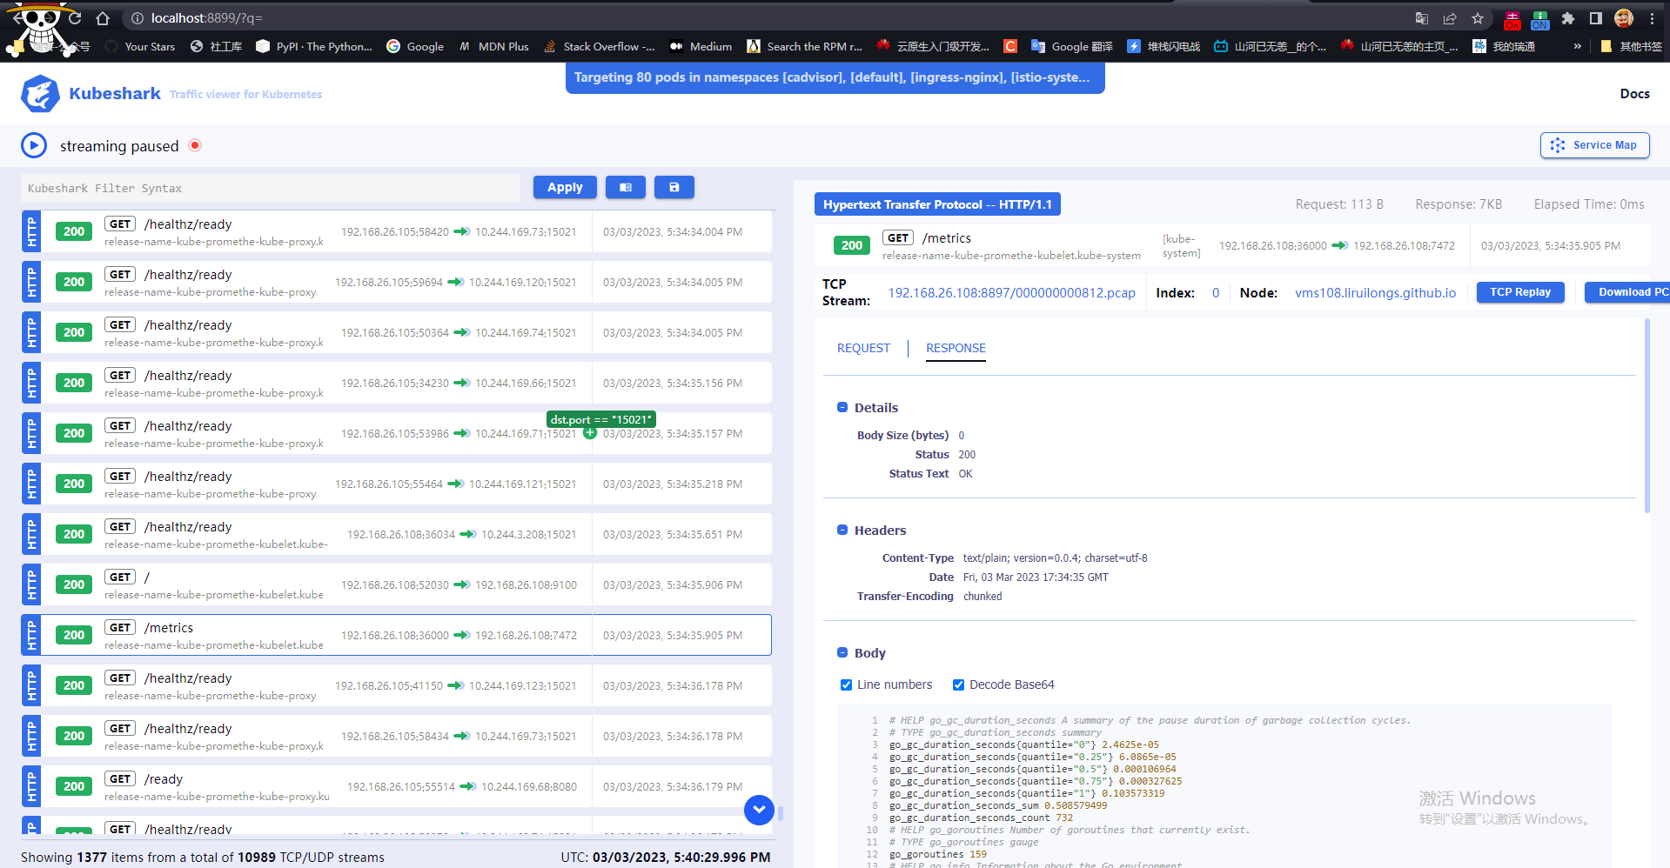Click the detail panel vertical scrollbar
The height and width of the screenshot is (868, 1670).
[x=1647, y=416]
